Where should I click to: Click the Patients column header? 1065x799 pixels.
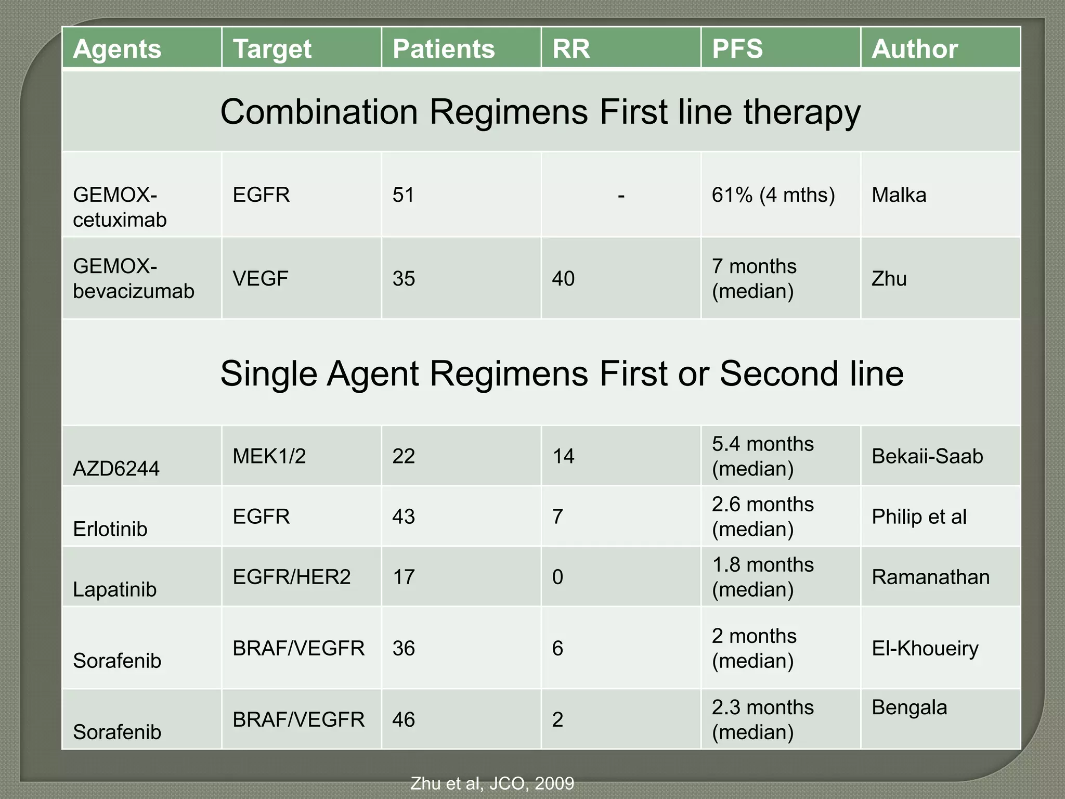(461, 48)
